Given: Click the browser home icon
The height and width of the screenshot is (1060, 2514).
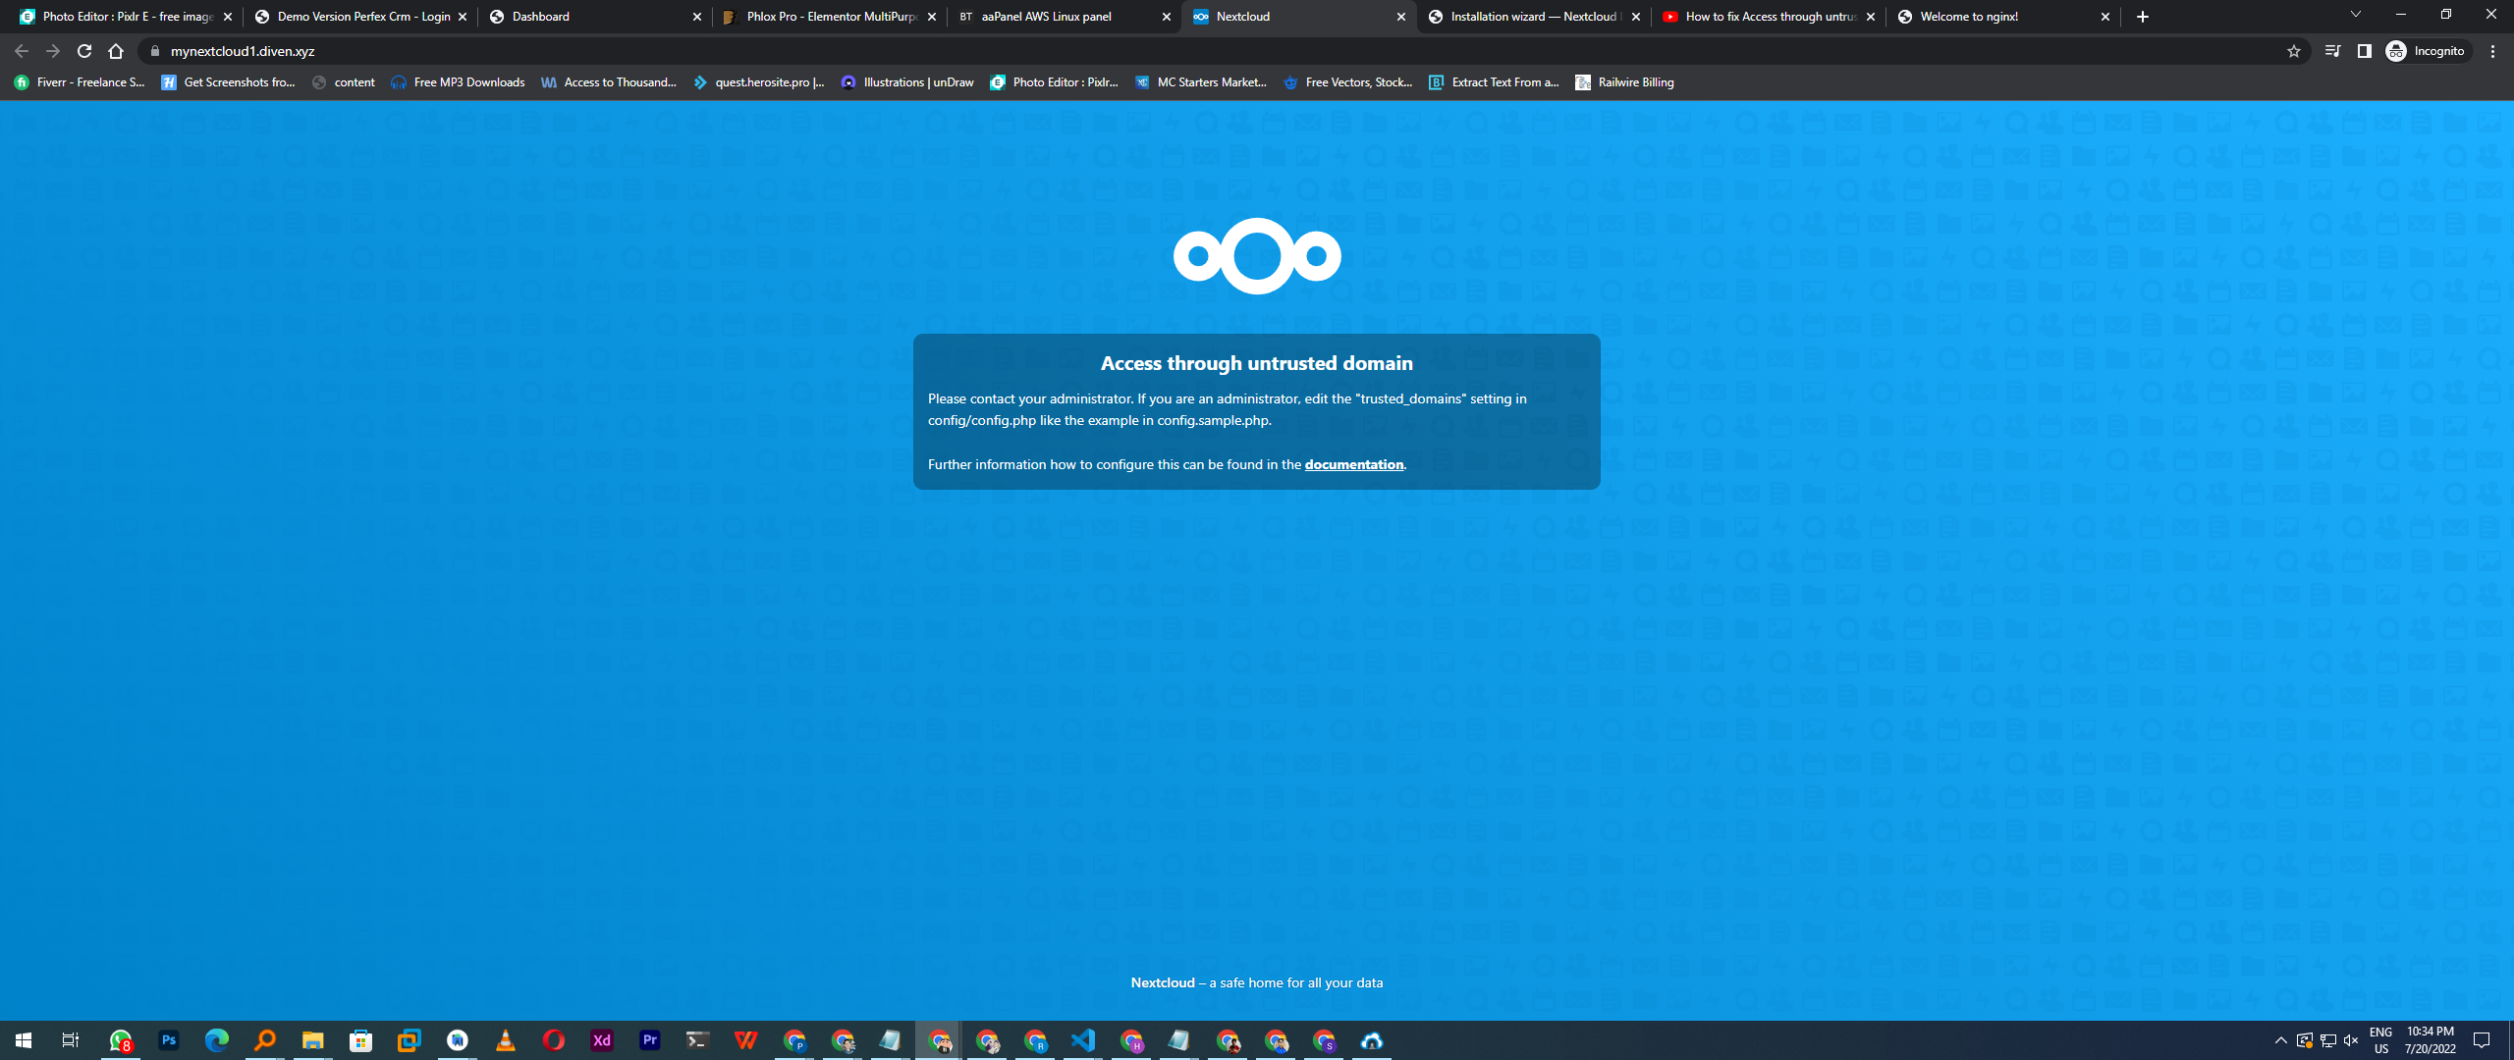Looking at the screenshot, I should 116,51.
